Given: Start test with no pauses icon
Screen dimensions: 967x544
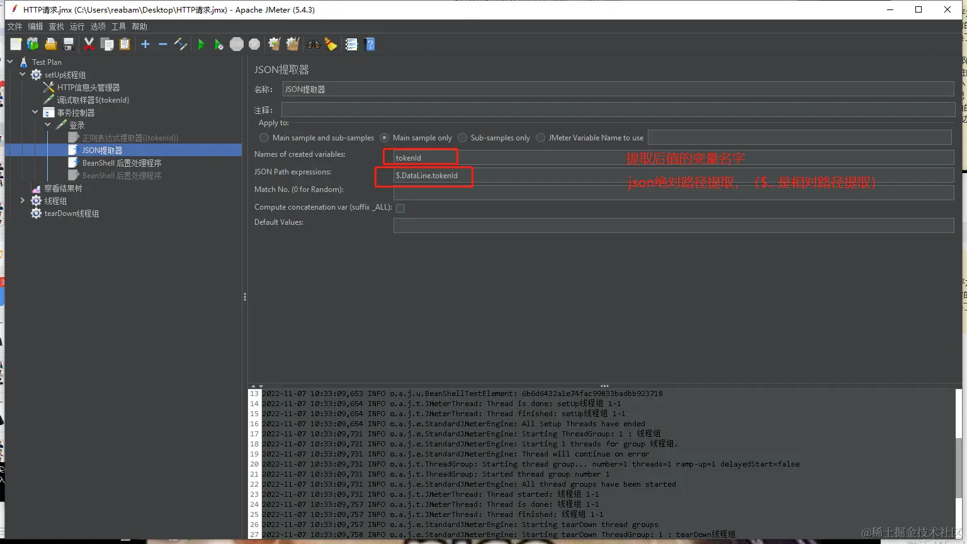Looking at the screenshot, I should click(x=218, y=44).
